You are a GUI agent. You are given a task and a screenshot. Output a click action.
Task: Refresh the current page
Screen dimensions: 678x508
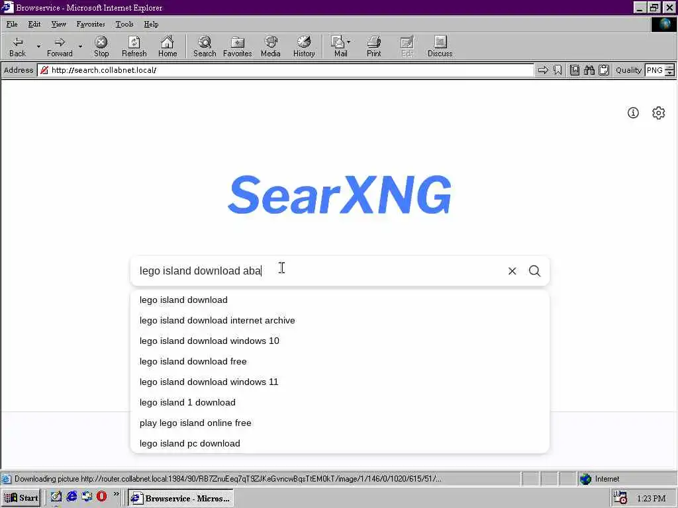(134, 47)
